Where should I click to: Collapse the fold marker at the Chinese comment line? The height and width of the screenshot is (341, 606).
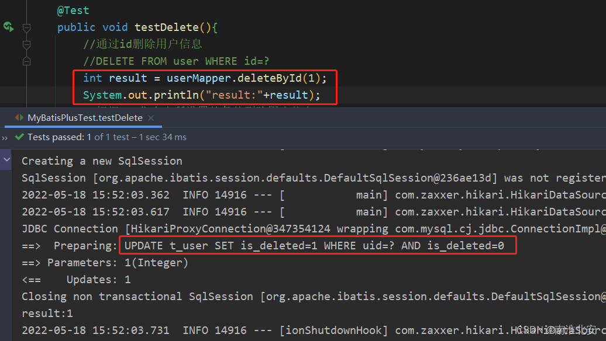[27, 44]
